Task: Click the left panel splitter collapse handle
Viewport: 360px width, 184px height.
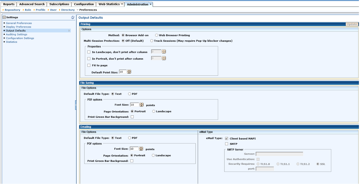Action: (76, 105)
